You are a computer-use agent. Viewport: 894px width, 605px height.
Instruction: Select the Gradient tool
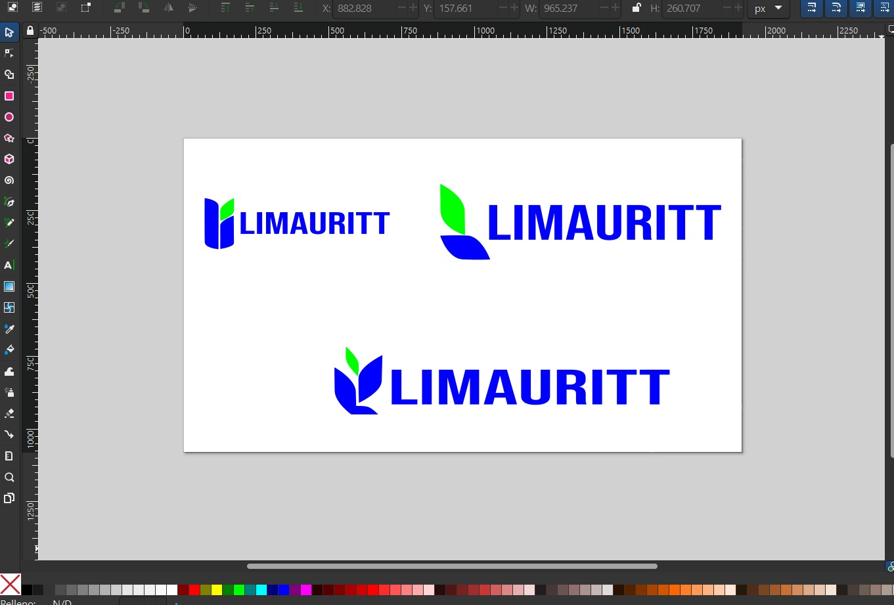point(9,286)
